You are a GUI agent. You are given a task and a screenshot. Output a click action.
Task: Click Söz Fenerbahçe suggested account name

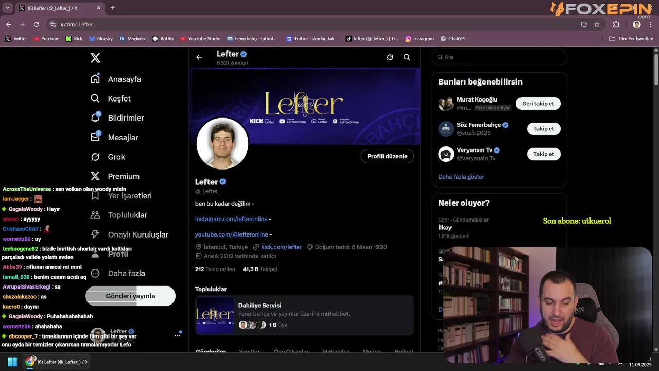click(479, 125)
